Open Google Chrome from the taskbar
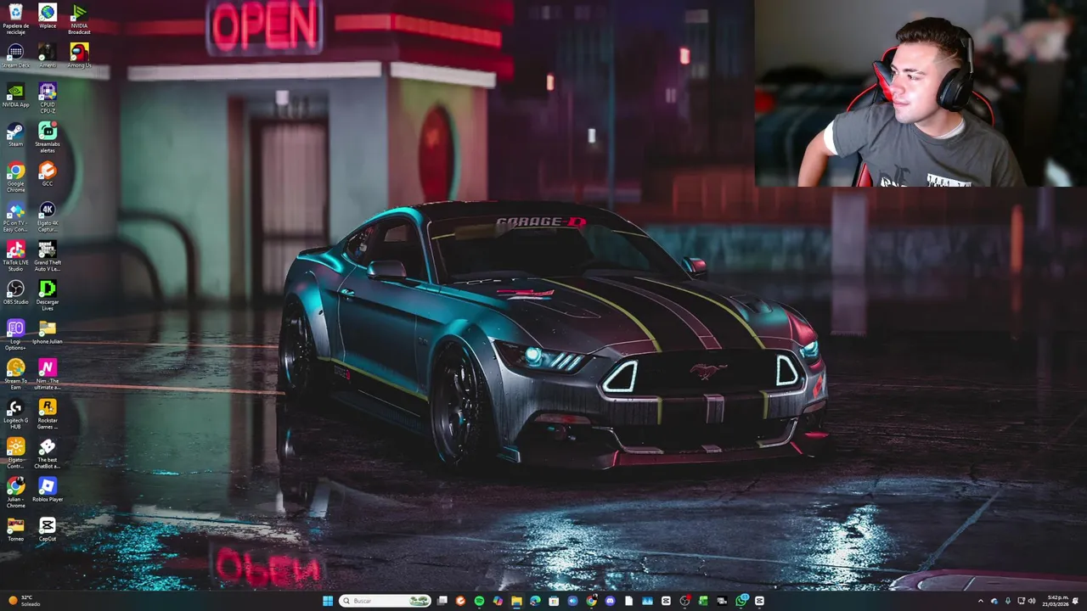Image resolution: width=1087 pixels, height=611 pixels. pyautogui.click(x=591, y=601)
